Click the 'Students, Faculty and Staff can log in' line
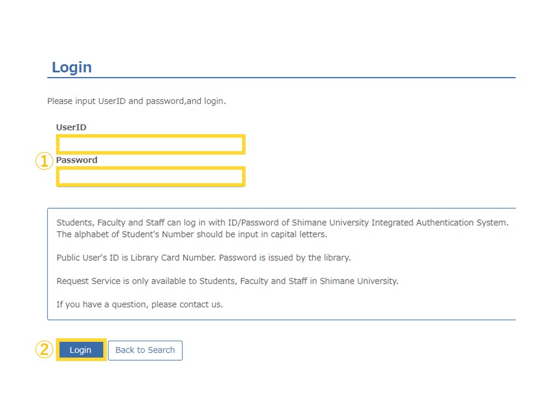Viewport: 560px width, 420px height. 282,222
